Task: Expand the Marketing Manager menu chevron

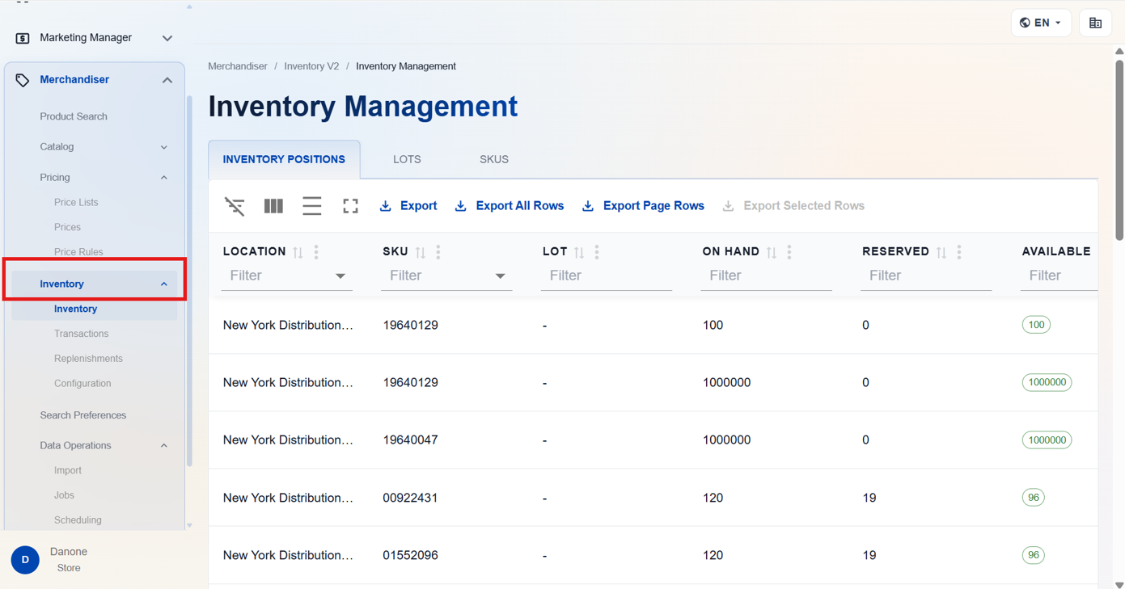Action: coord(167,38)
